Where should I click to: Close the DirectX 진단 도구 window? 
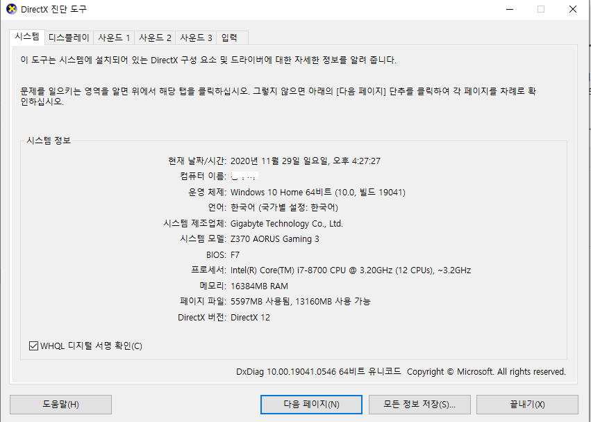[x=573, y=9]
